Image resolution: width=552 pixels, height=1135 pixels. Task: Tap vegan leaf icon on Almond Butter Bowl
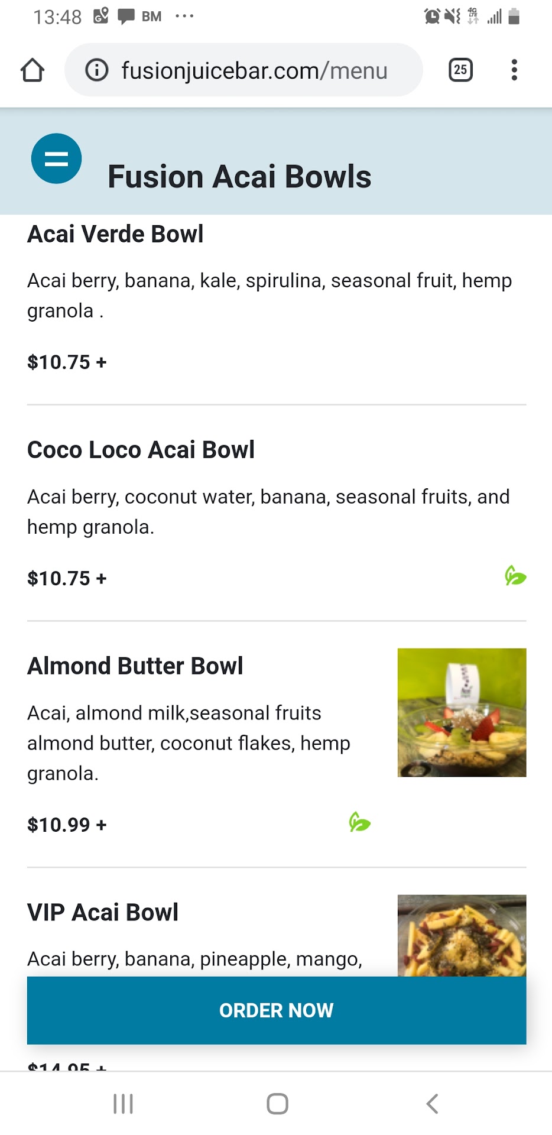pyautogui.click(x=359, y=822)
